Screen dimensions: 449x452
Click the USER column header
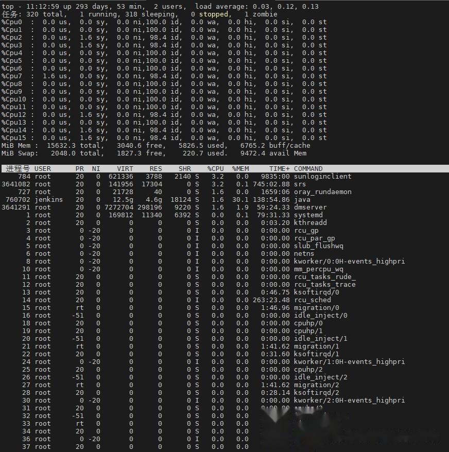42,169
